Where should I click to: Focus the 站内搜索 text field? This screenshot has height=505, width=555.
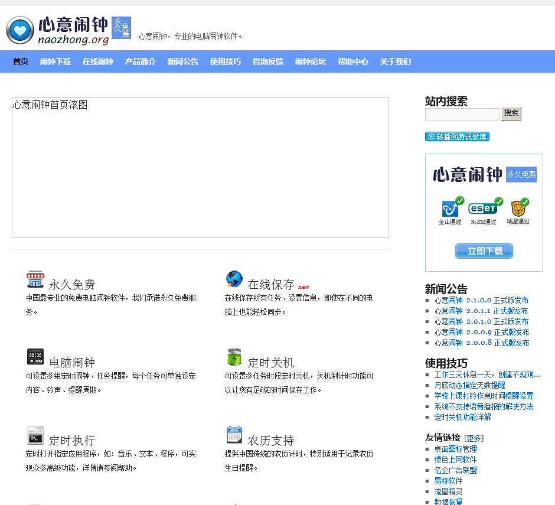pos(462,114)
